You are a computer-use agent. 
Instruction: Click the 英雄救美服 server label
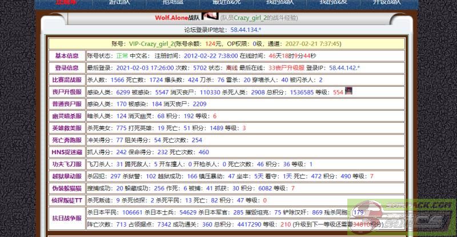tap(66, 128)
